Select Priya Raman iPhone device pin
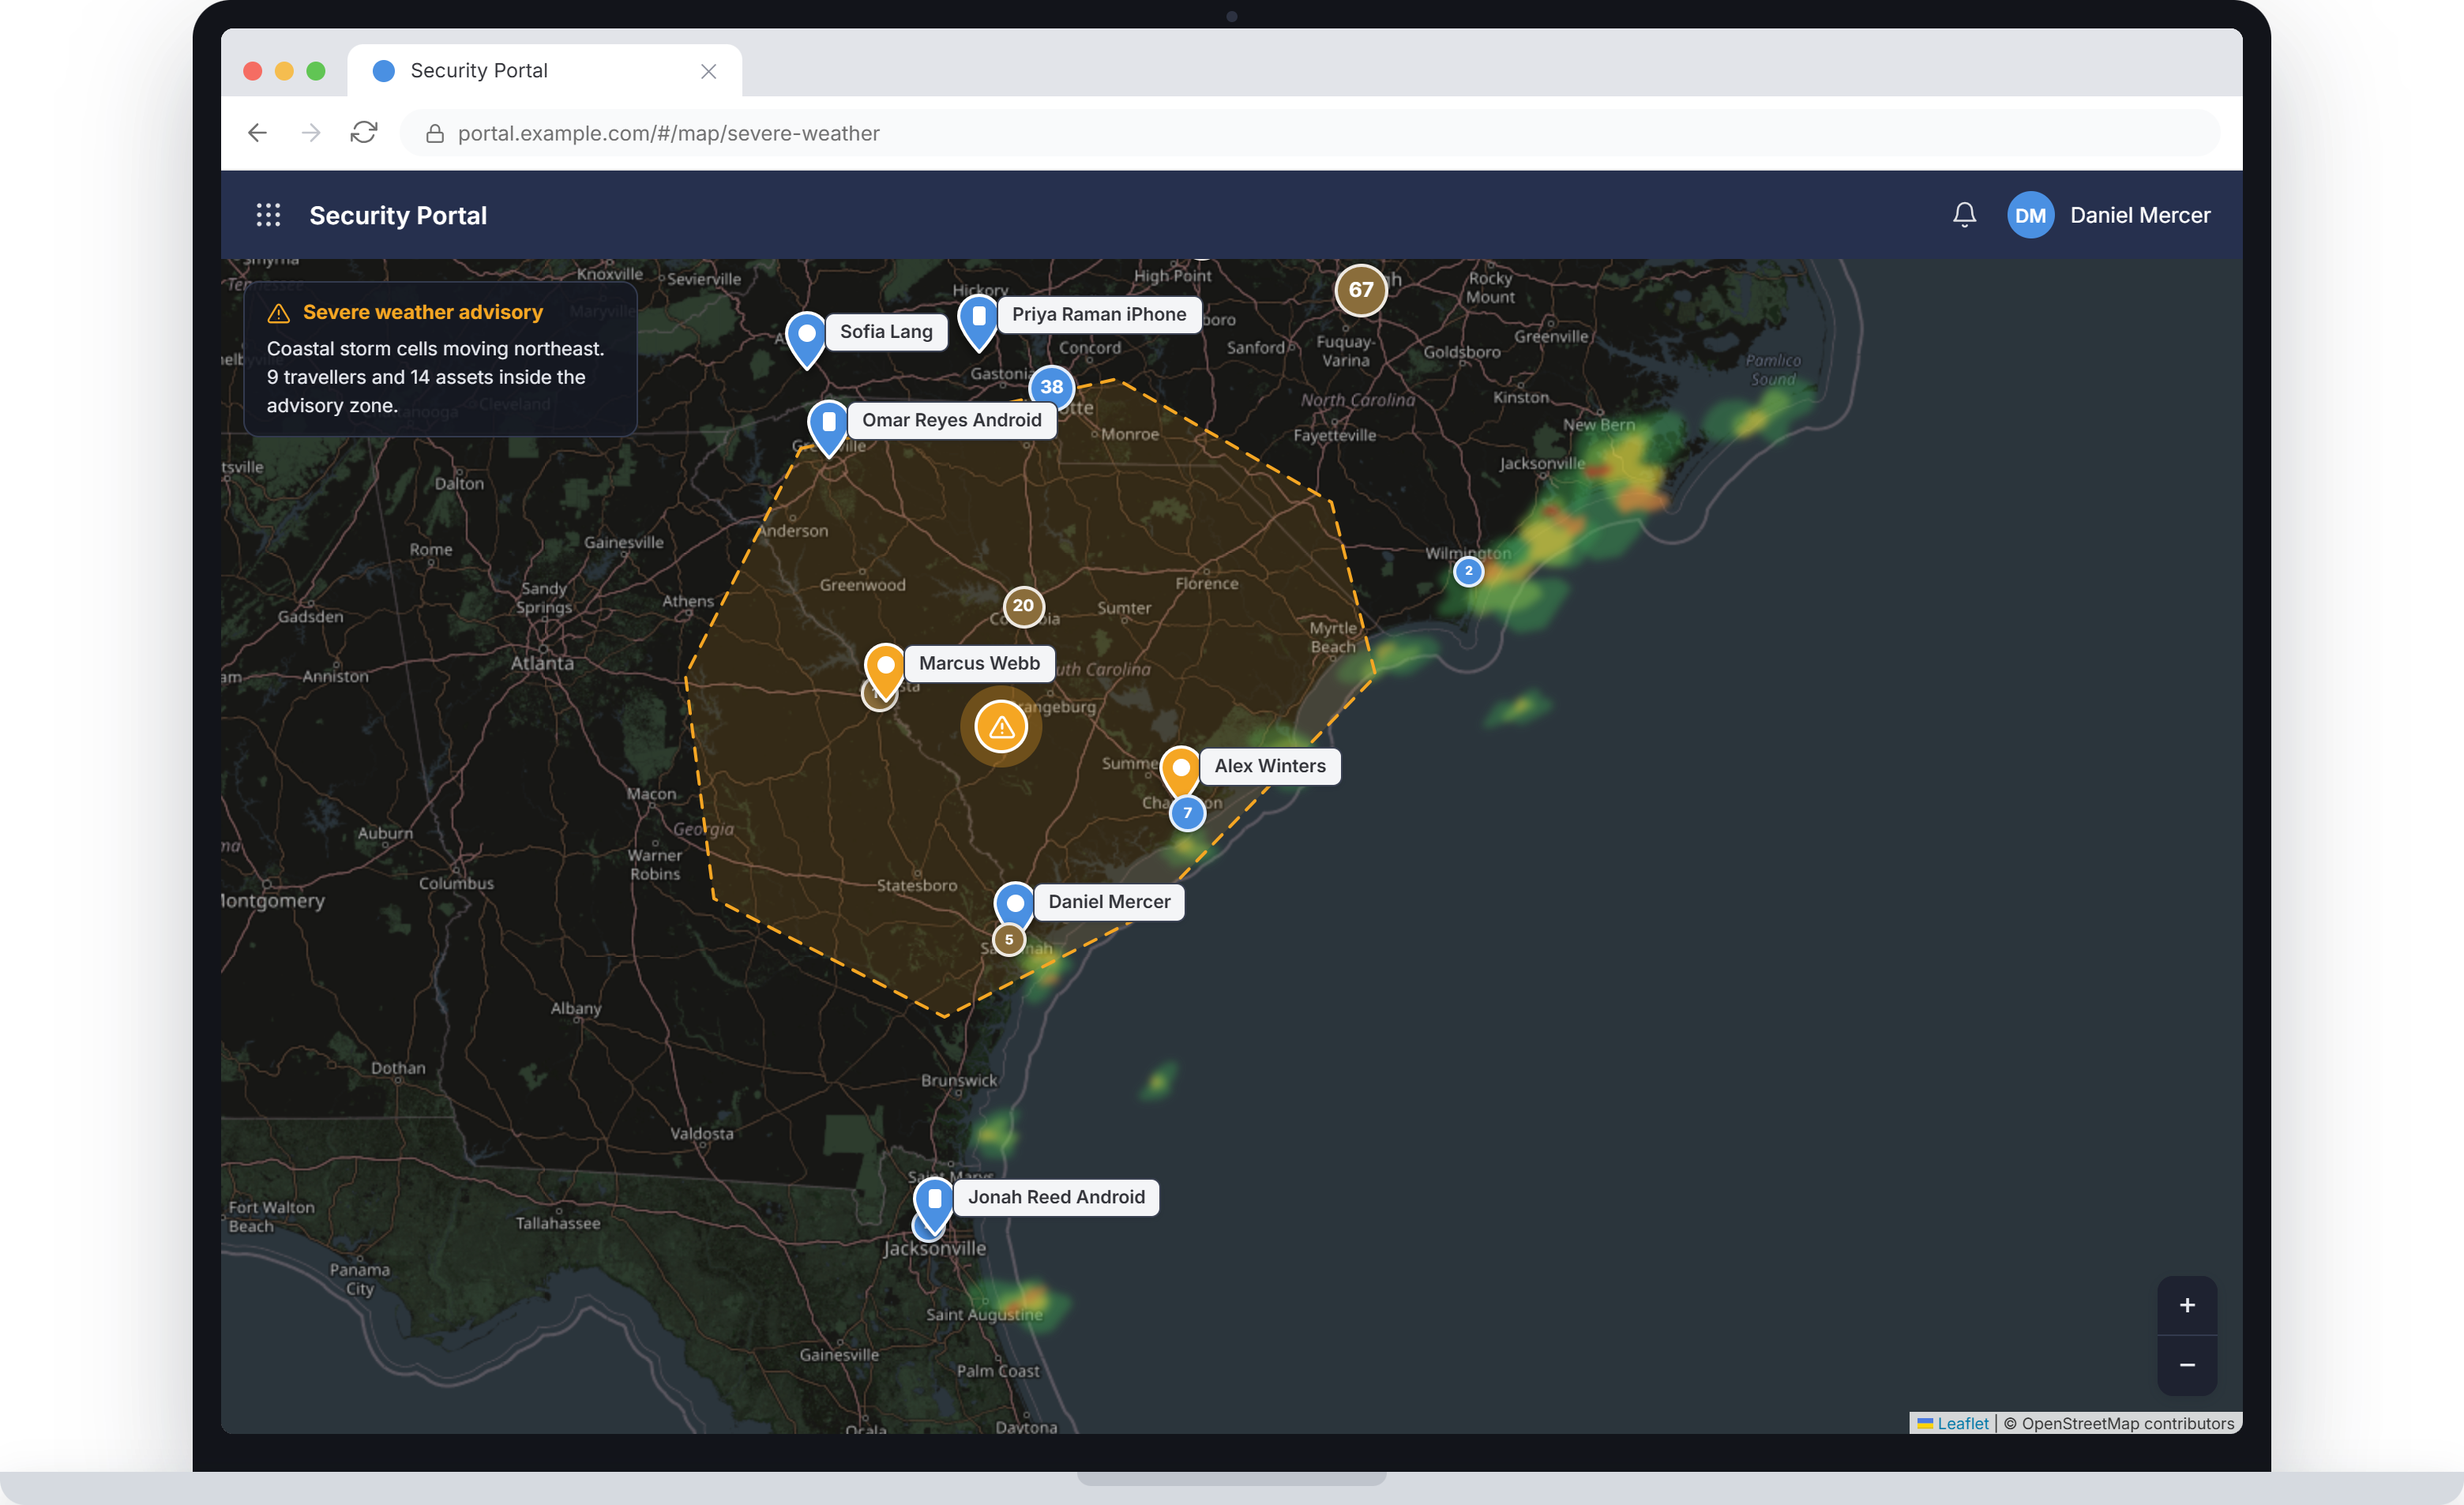 click(x=978, y=322)
